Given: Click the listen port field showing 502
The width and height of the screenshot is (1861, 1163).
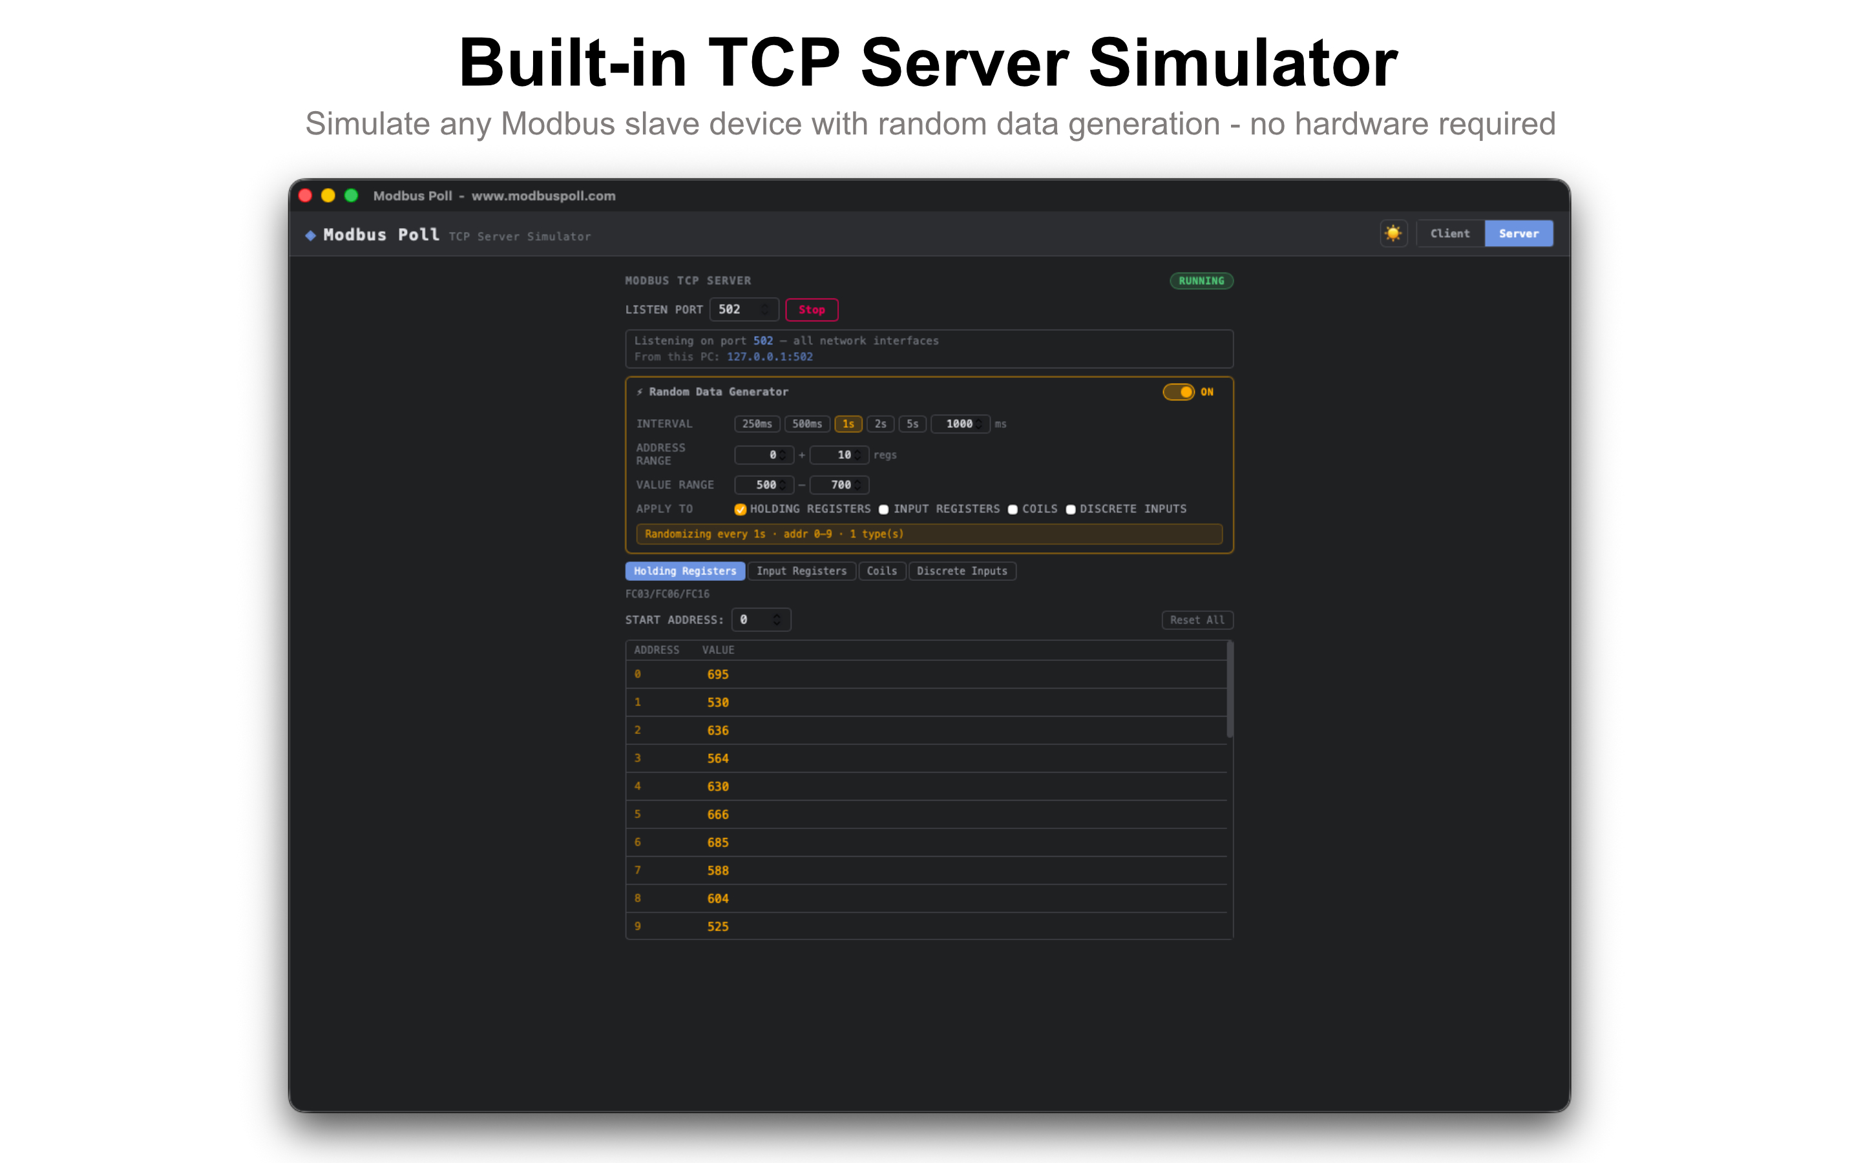Looking at the screenshot, I should click(743, 310).
